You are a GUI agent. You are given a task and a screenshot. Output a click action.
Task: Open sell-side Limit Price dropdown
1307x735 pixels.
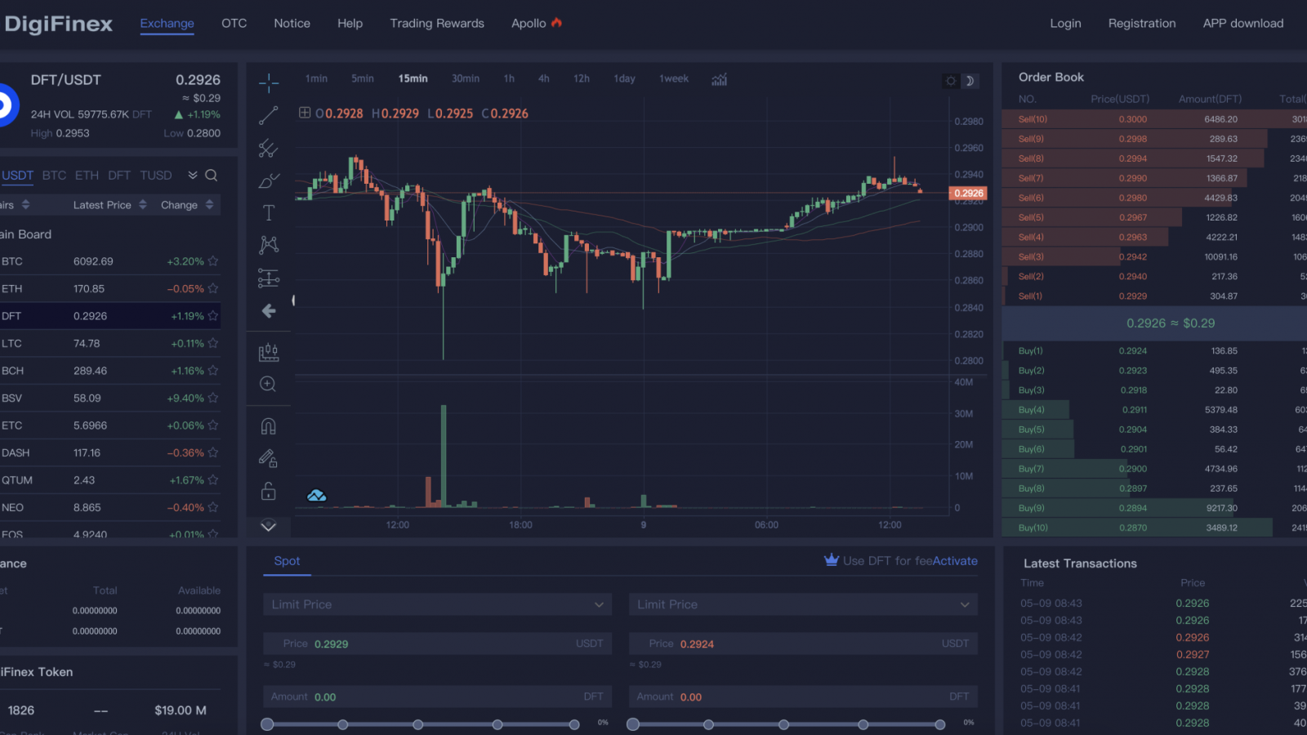803,604
